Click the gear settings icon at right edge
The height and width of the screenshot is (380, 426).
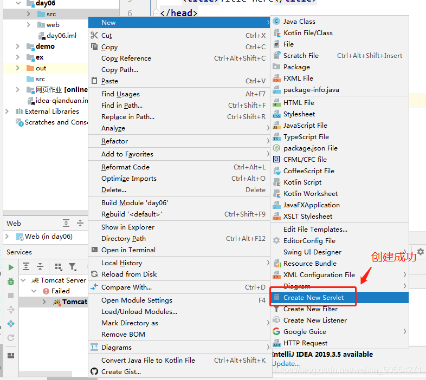tap(421, 252)
